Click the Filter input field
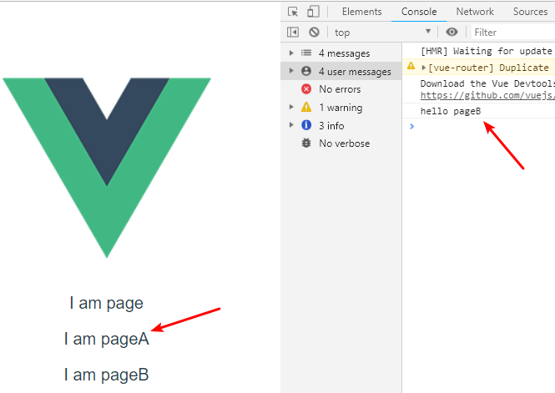 tap(513, 33)
